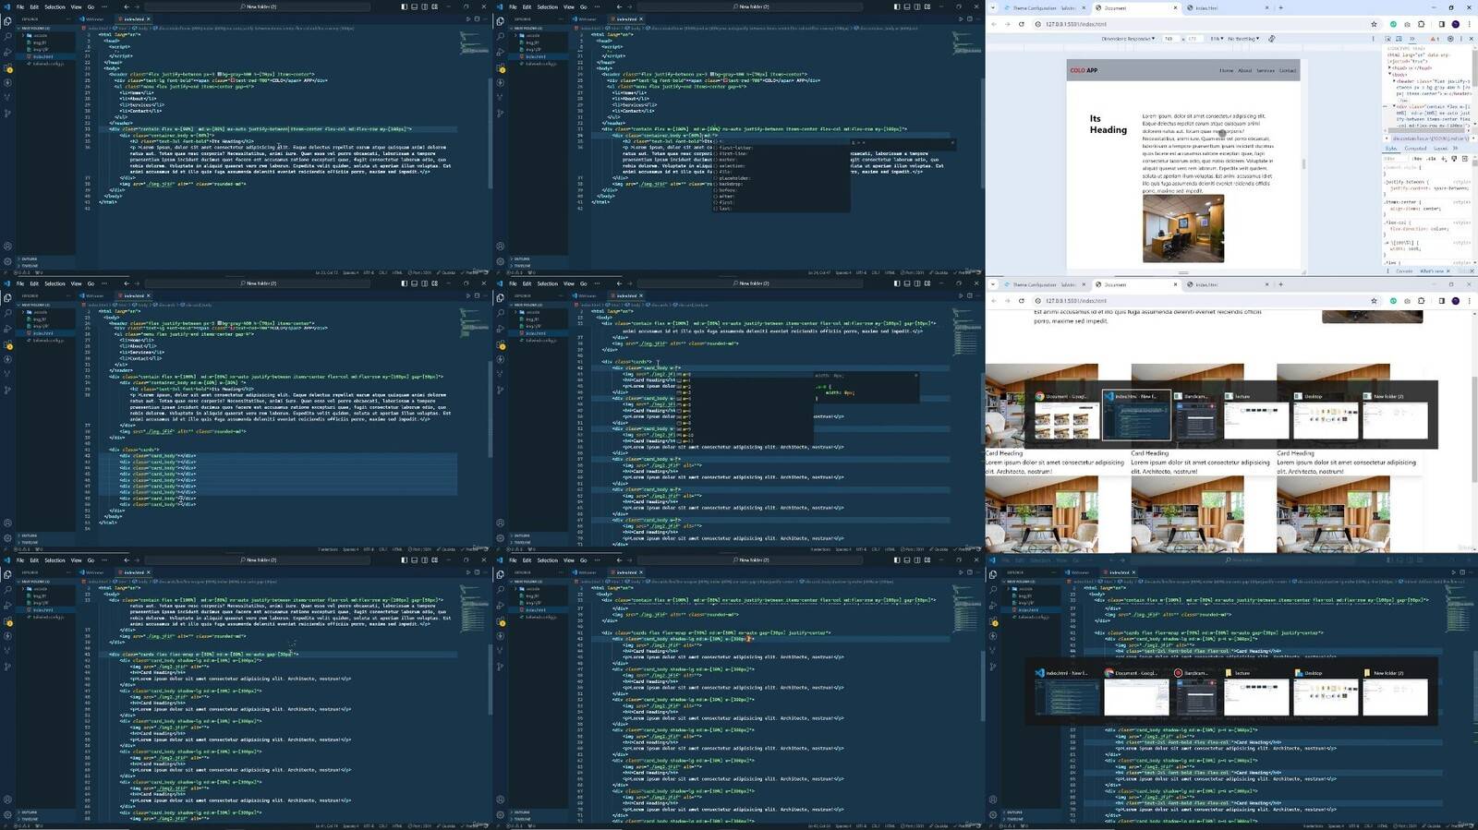Toggle the :hov element state panel
Screen dimensions: 1478x830
tap(1418, 159)
